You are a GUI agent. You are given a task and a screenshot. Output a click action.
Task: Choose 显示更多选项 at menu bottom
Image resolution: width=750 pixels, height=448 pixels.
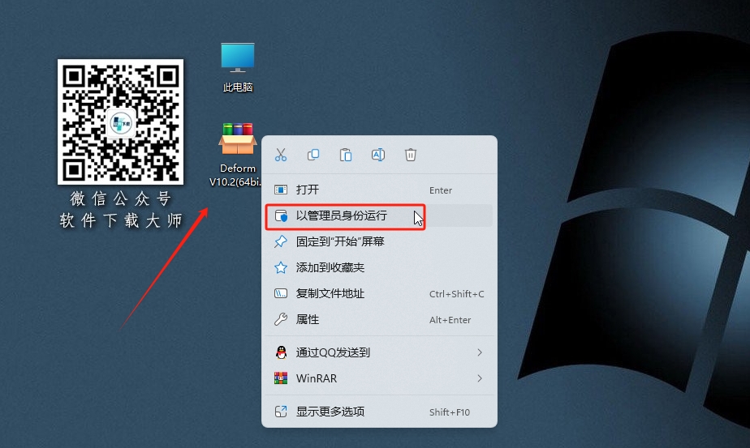pos(379,412)
